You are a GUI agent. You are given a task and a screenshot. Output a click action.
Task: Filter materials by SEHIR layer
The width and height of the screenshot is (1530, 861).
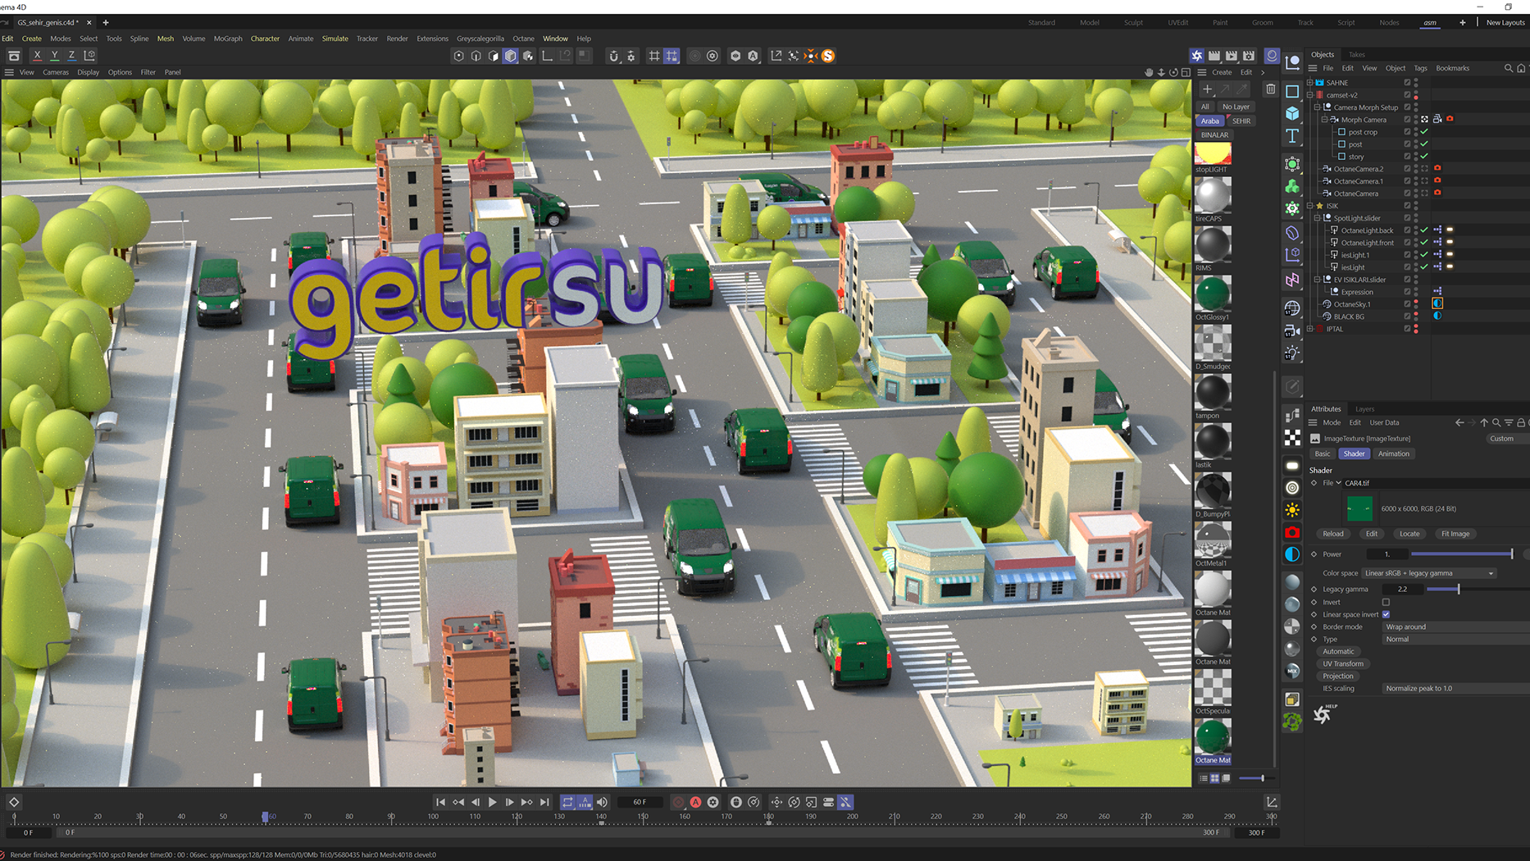point(1241,121)
